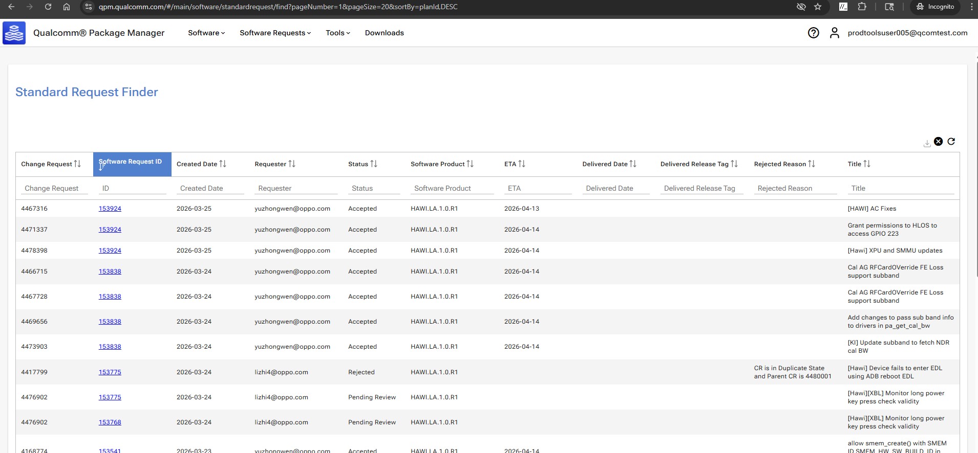Select the '[HAWI] AC Fixes' title cell
The height and width of the screenshot is (453, 978).
click(872, 209)
